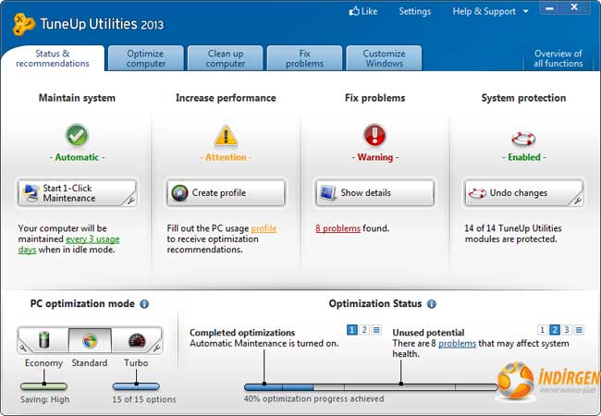Viewport: 601px width, 416px height.
Task: Click the Unused potential progress marker
Action: coord(401,384)
